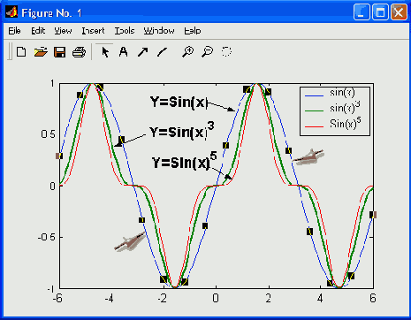Open the Help menu
411x320 pixels.
click(193, 31)
